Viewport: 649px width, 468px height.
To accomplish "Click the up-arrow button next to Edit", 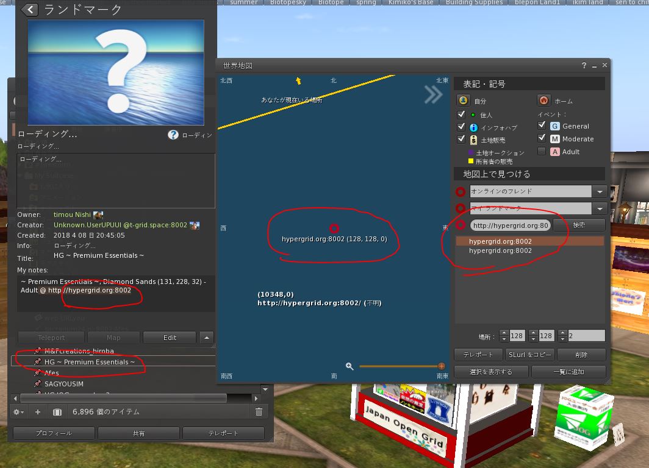I will (x=207, y=338).
